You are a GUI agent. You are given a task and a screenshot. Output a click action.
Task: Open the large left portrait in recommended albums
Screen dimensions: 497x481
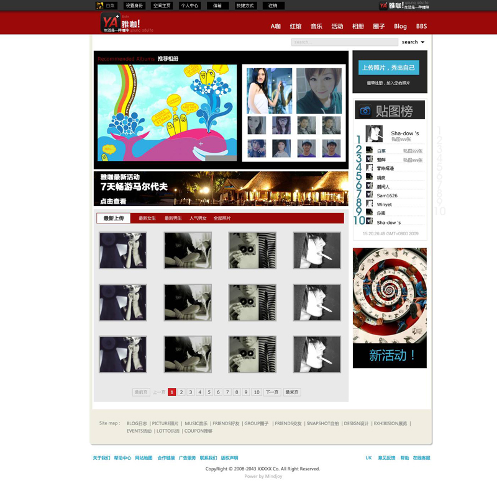pos(269,91)
